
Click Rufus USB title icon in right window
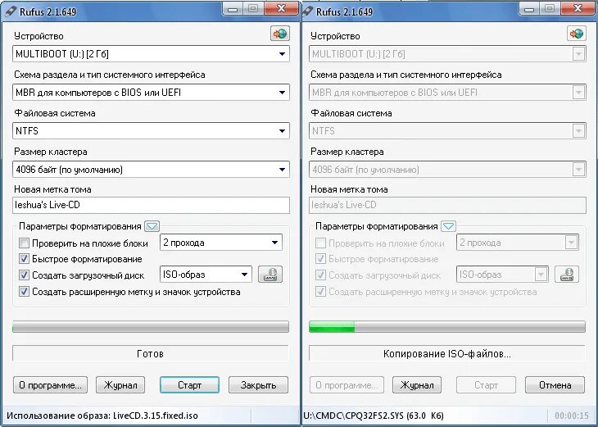307,11
